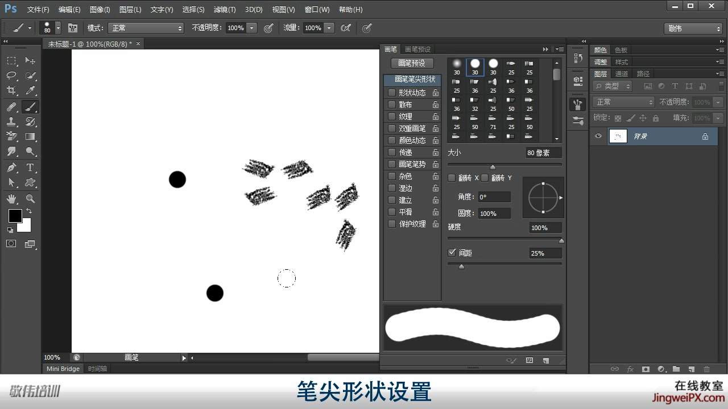
Task: Open the layer blend mode 正常 dropdown
Action: [624, 102]
